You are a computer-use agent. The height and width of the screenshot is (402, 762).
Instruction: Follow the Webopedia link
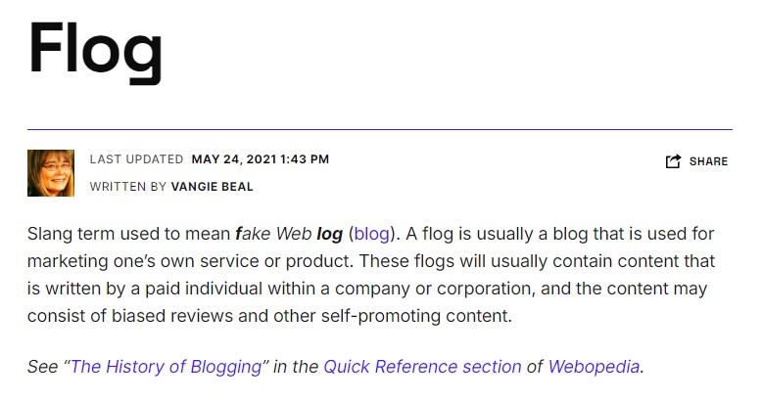pyautogui.click(x=594, y=367)
